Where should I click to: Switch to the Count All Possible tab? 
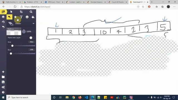[118, 2]
